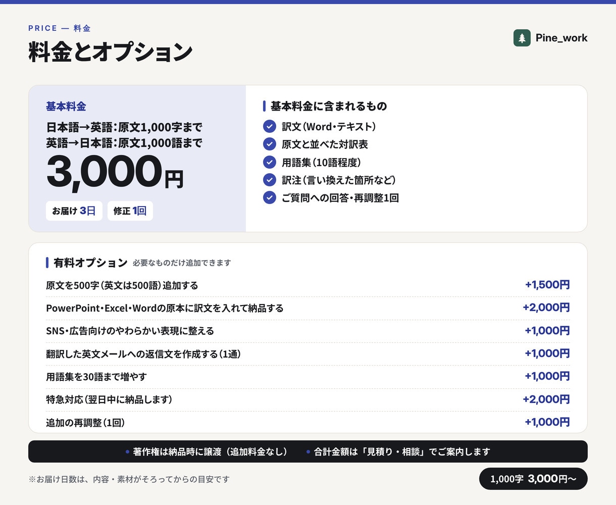Click the Pine_work tree logo icon
Screen dimensions: 616x505
click(x=522, y=38)
